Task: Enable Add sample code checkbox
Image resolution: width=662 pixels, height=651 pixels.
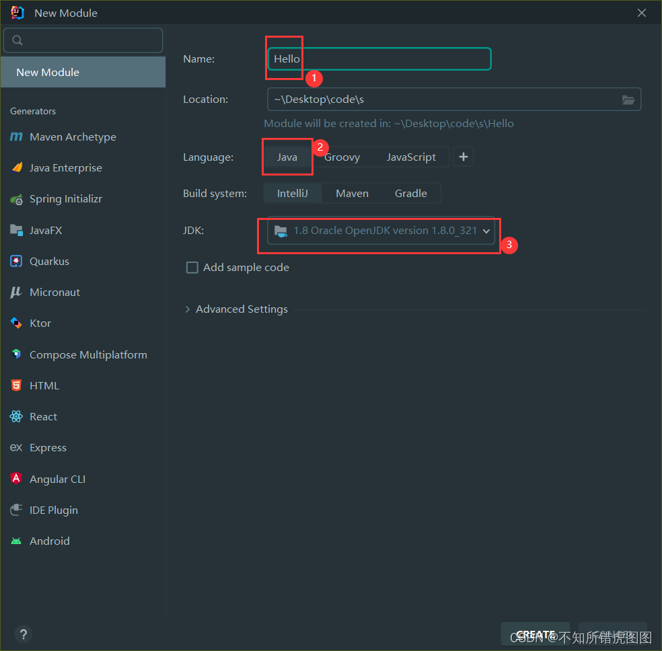Action: tap(192, 268)
